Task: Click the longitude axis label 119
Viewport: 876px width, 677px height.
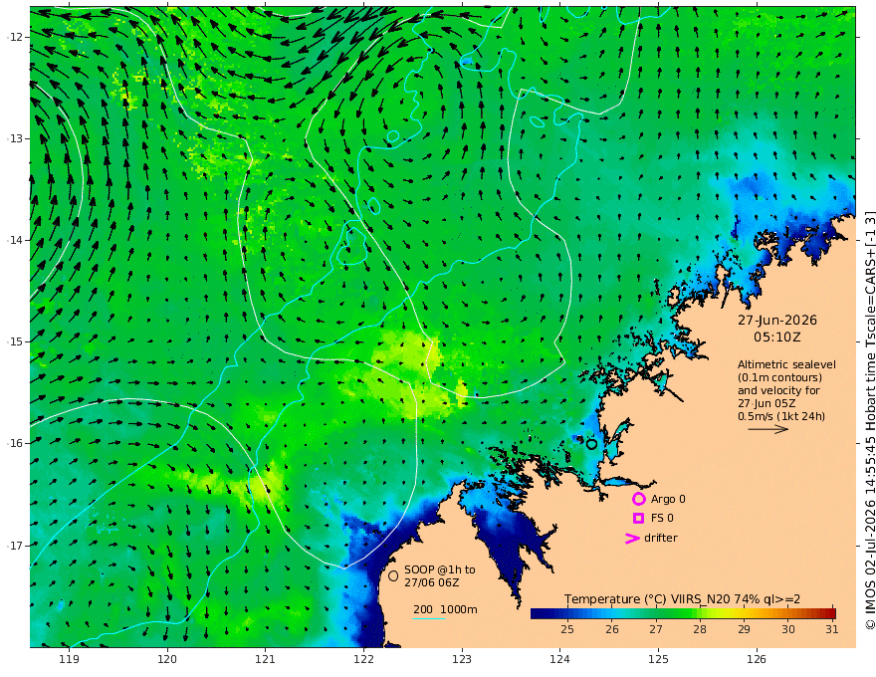Action: point(69,660)
